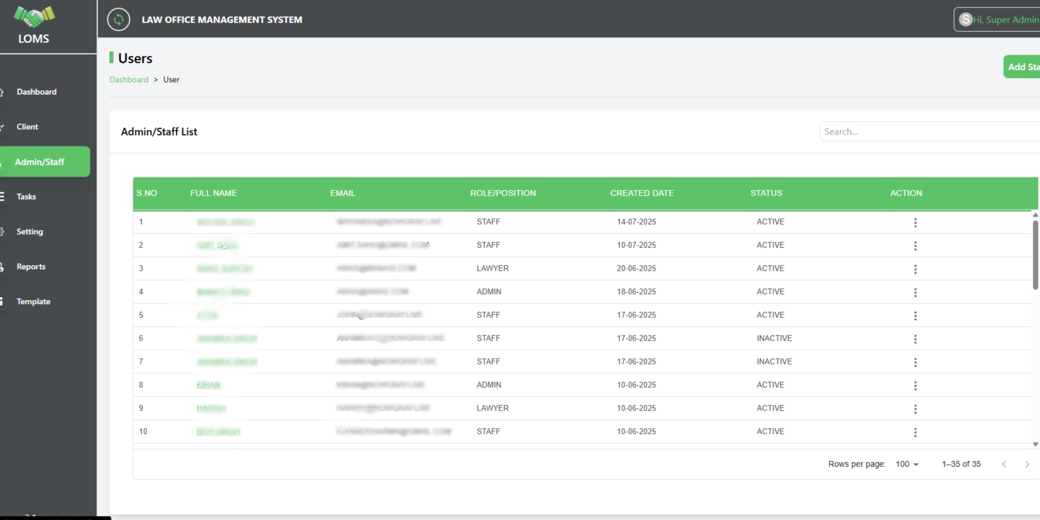Open three-dot menu for row 8

pyautogui.click(x=915, y=386)
